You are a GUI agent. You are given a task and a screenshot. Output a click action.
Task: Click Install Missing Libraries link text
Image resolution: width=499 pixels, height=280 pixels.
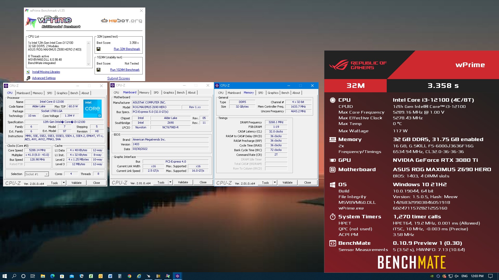tap(46, 72)
